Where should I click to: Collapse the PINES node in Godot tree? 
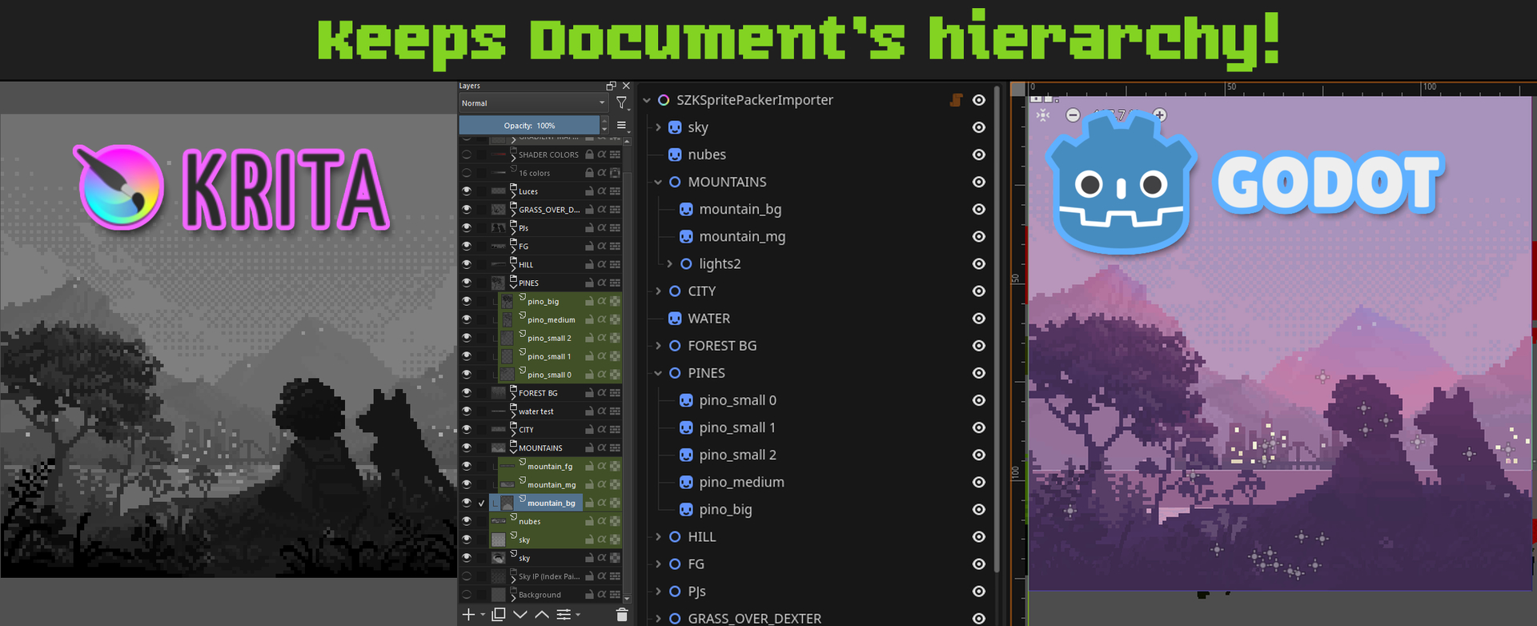pyautogui.click(x=659, y=373)
